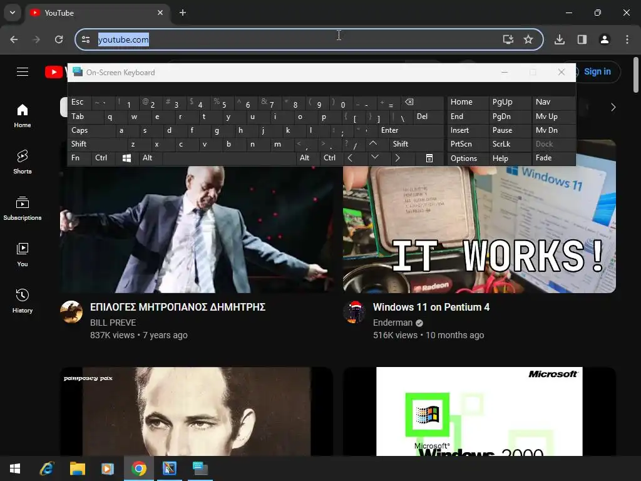Toggle right Shift key on On-Screen Keyboard
The height and width of the screenshot is (481, 641).
[x=416, y=144]
